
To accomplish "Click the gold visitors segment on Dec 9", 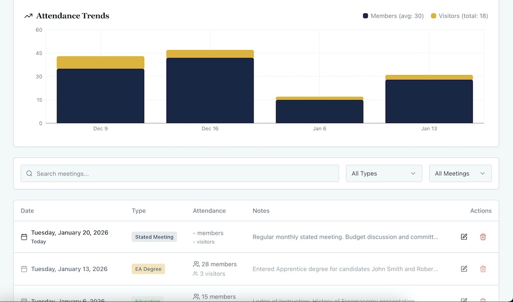I will (x=101, y=62).
